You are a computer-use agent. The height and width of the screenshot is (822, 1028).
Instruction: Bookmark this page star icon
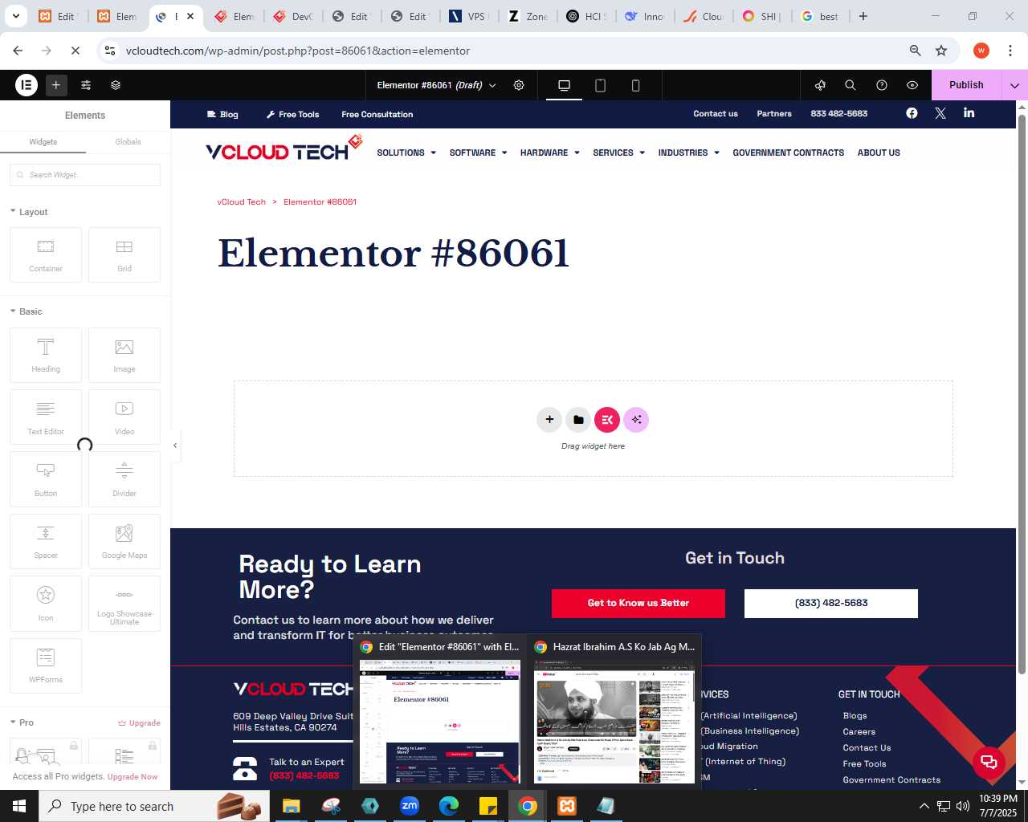coord(941,51)
